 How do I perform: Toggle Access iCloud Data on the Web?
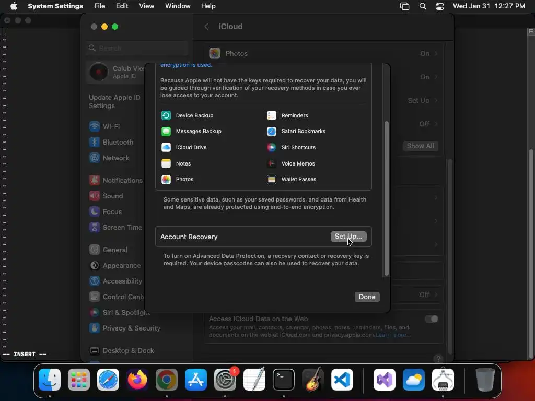point(431,319)
